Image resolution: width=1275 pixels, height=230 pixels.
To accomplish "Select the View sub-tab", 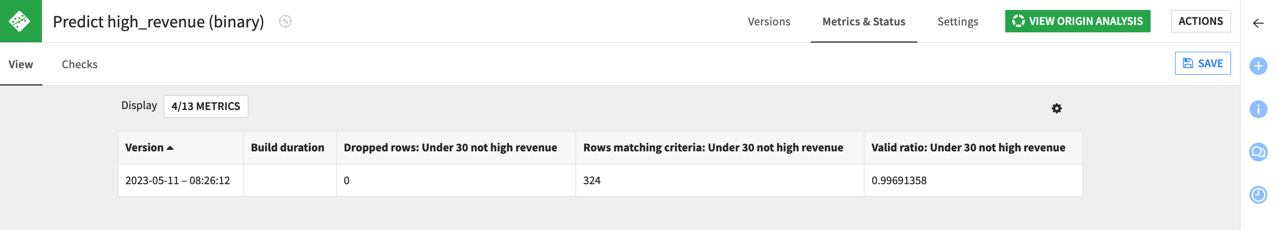I will [x=21, y=64].
